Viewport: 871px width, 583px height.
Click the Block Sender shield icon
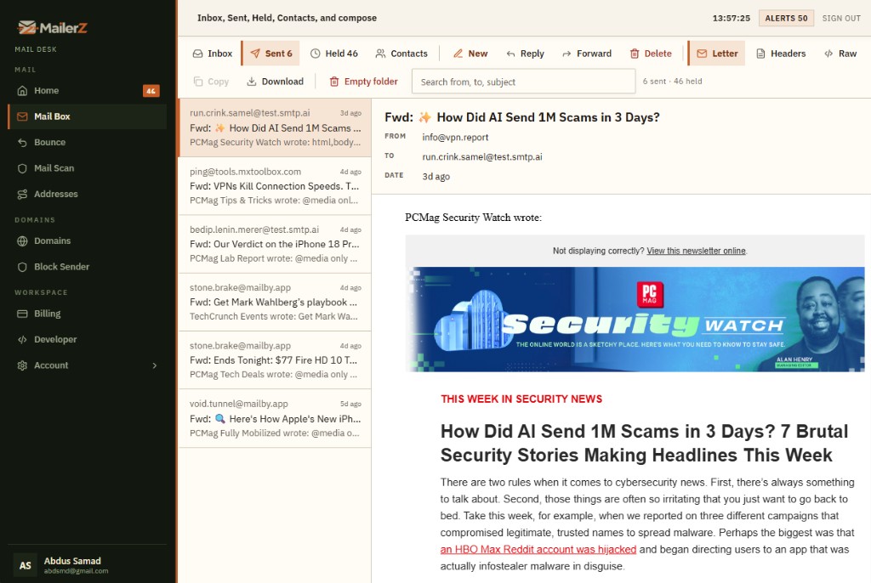(x=22, y=267)
